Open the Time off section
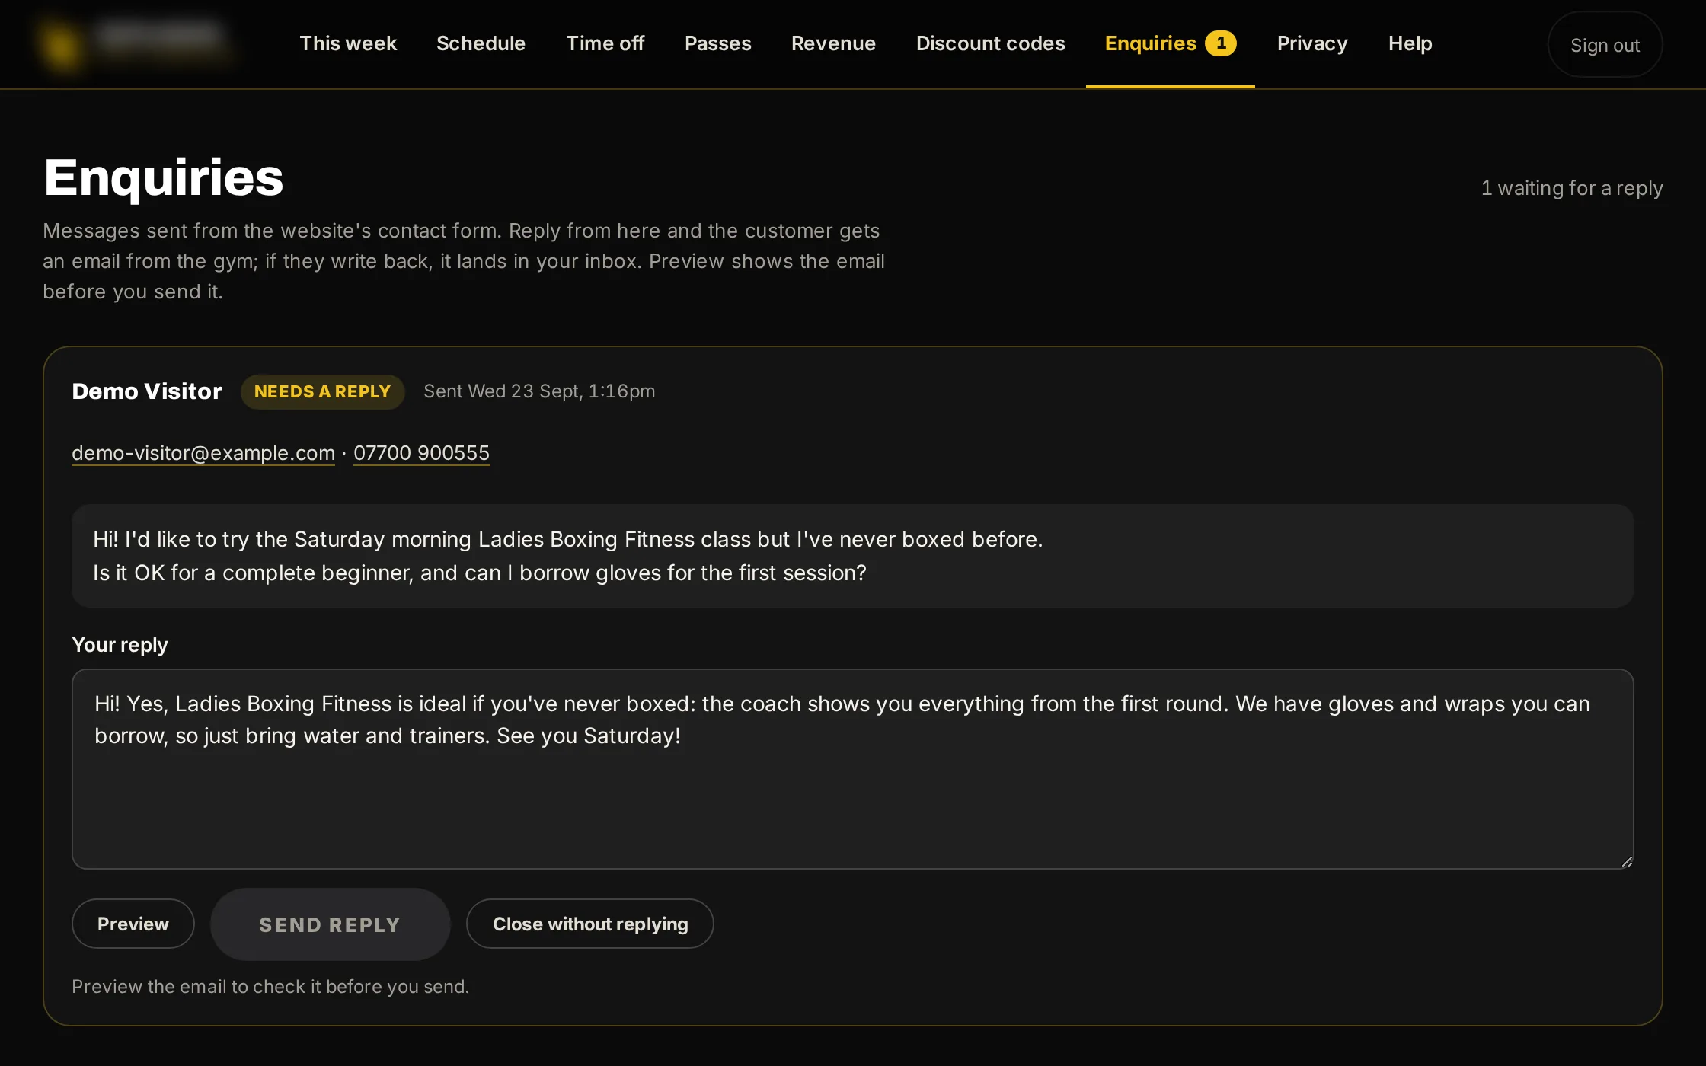This screenshot has width=1706, height=1066. tap(605, 43)
